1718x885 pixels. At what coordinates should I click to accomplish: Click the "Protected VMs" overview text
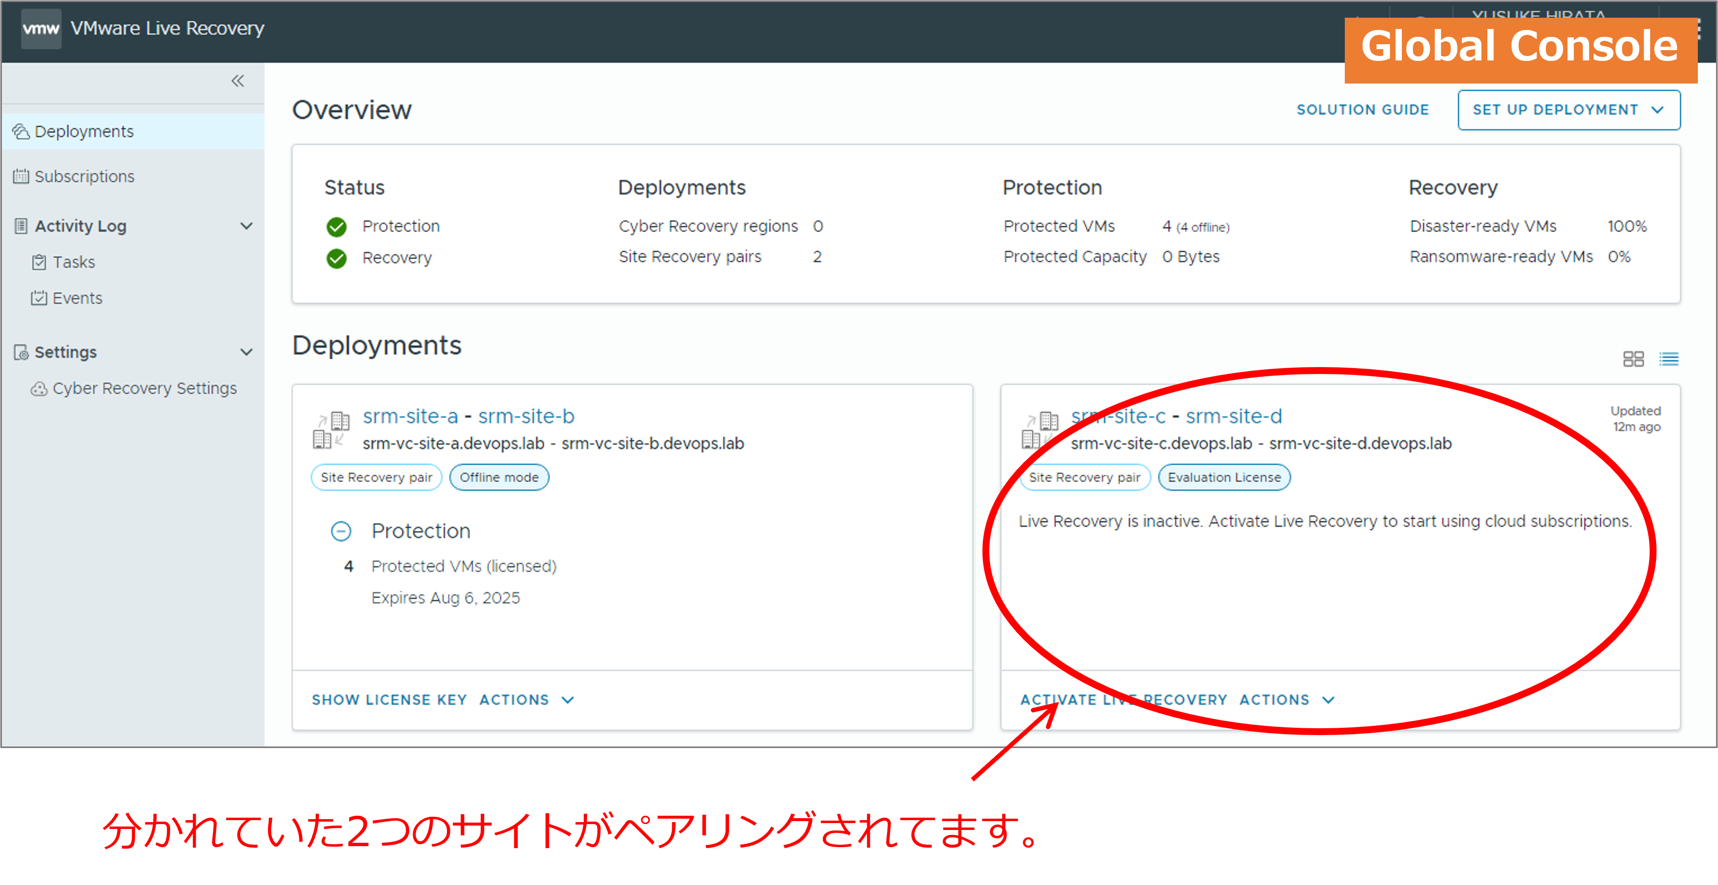click(x=1059, y=226)
